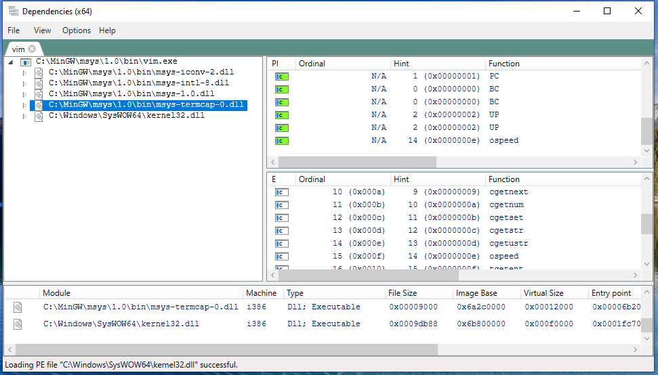Close the vim tab
The height and width of the screenshot is (375, 658).
32,49
